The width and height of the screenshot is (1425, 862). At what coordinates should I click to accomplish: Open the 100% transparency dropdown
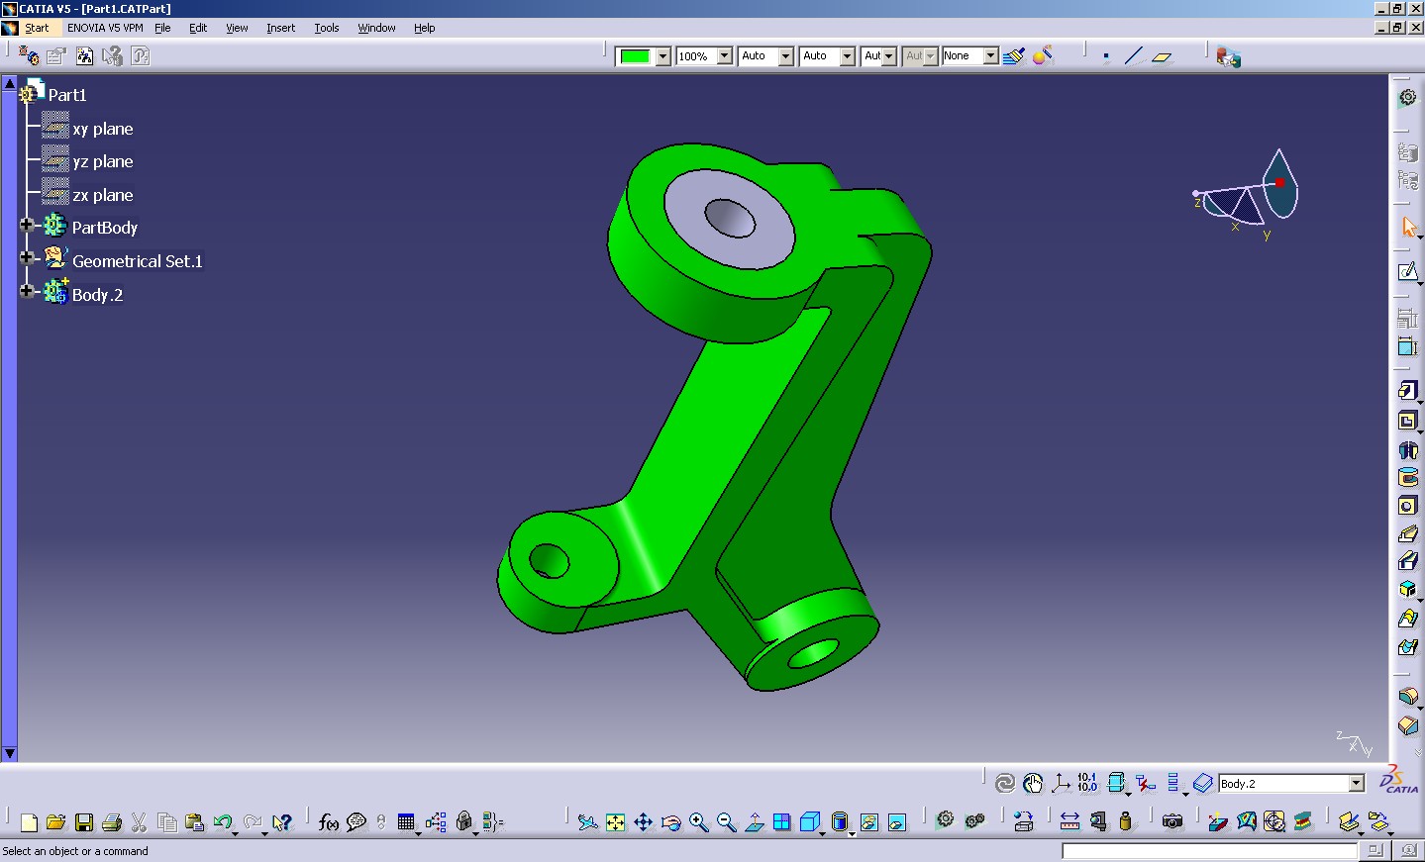click(x=725, y=56)
